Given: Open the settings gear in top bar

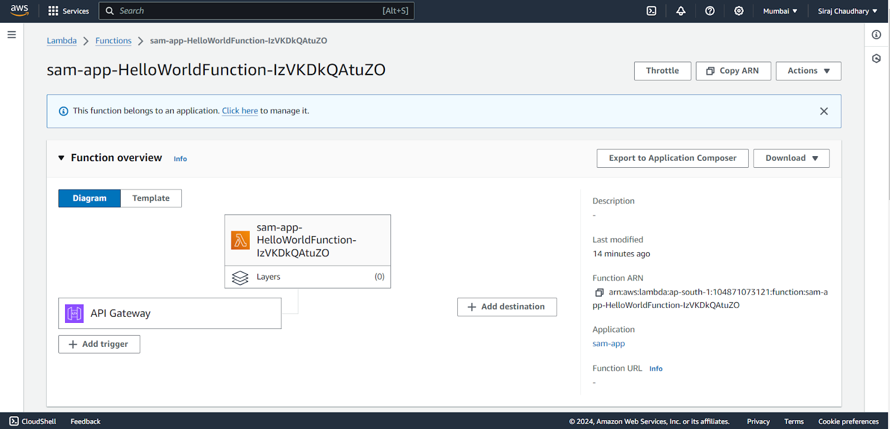Looking at the screenshot, I should click(739, 11).
